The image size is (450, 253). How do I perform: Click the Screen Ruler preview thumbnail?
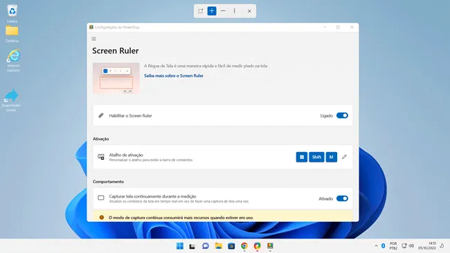[x=116, y=78]
